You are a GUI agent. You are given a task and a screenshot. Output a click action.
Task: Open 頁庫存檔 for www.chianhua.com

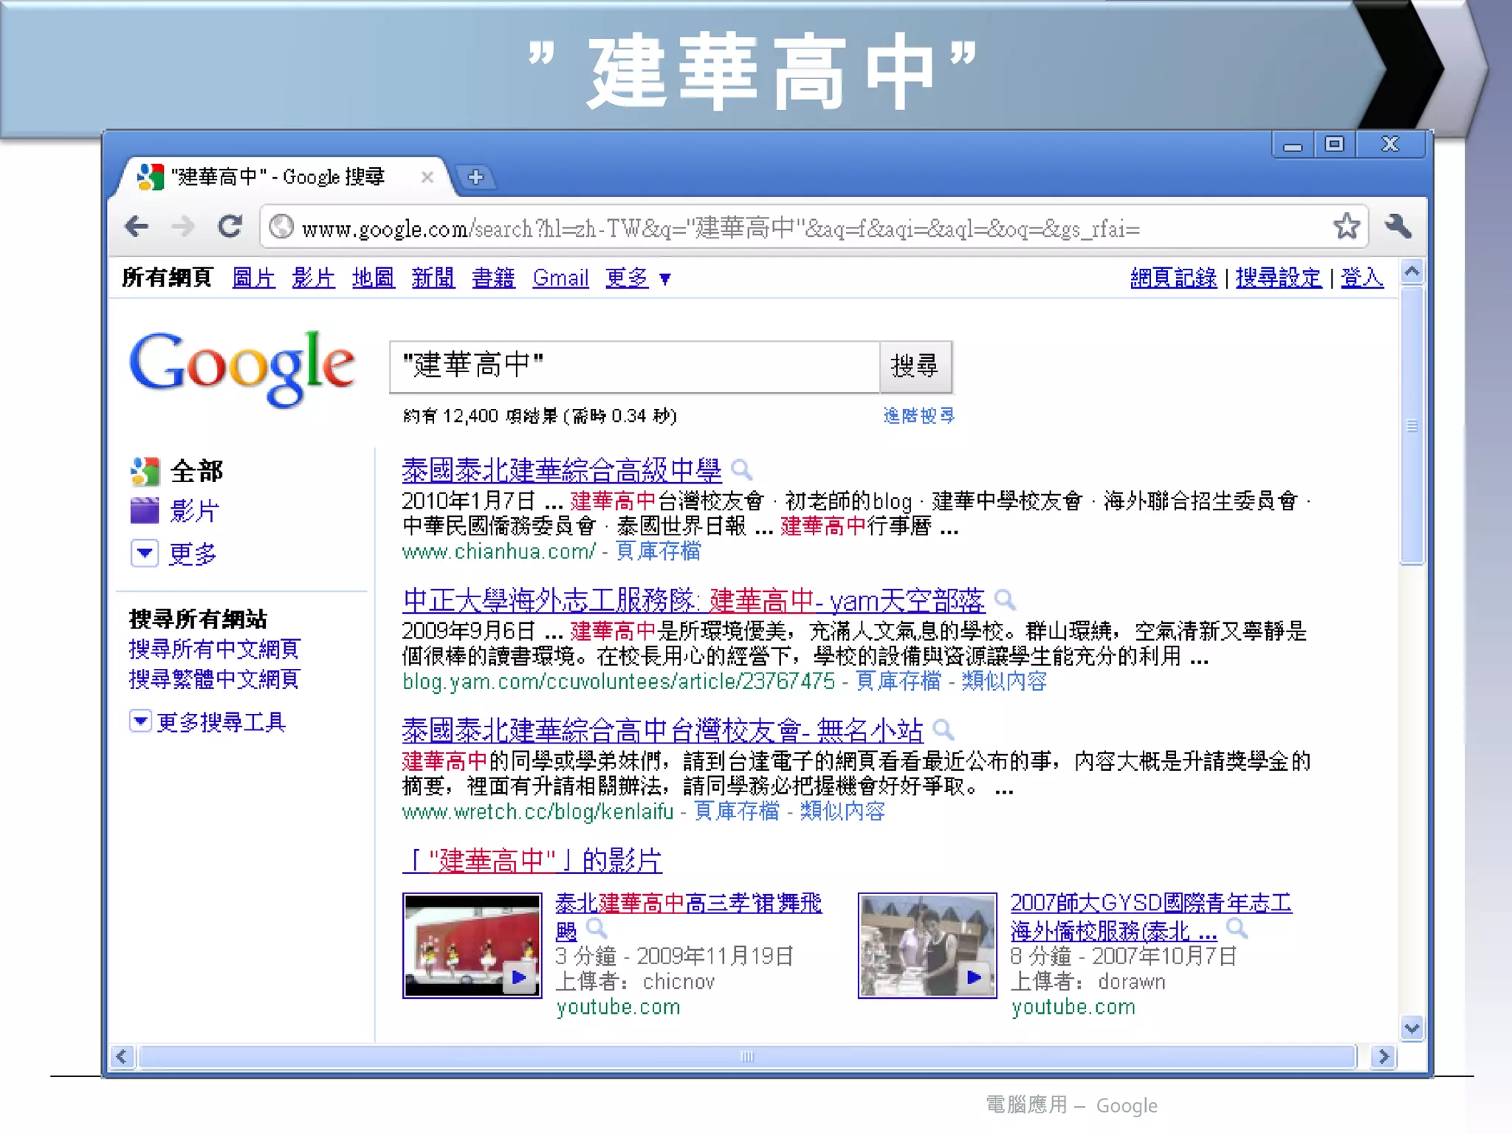coord(659,551)
